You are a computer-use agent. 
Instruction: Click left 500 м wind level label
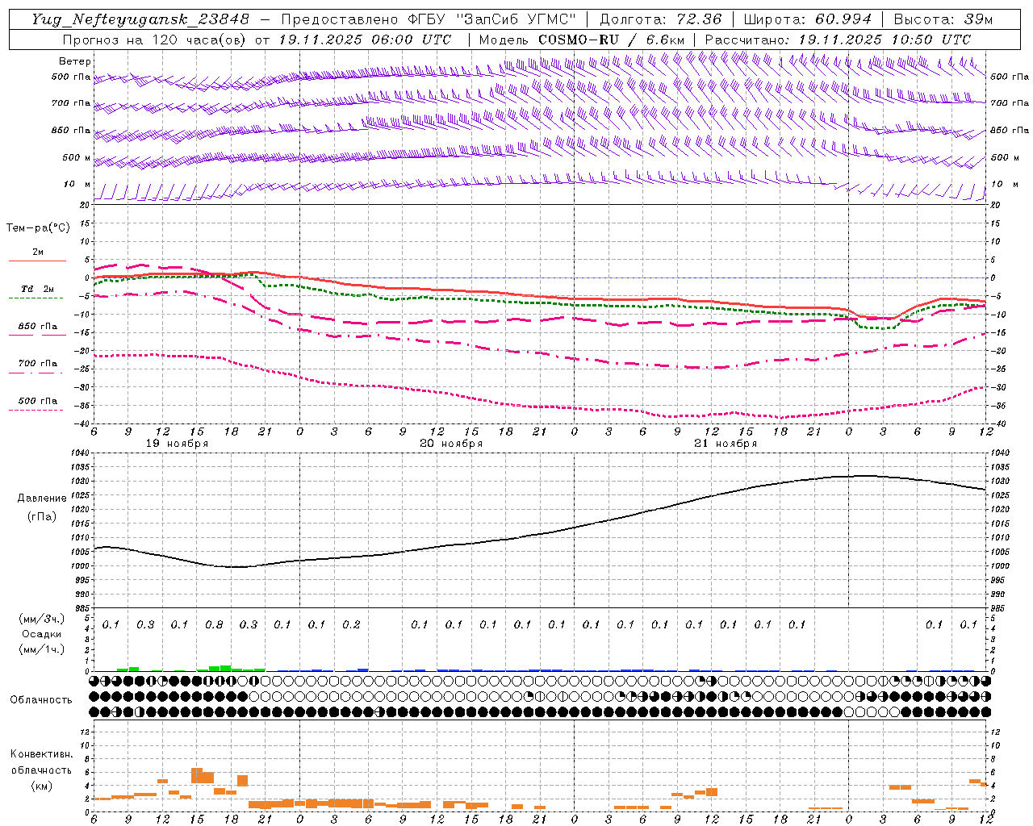click(x=77, y=157)
